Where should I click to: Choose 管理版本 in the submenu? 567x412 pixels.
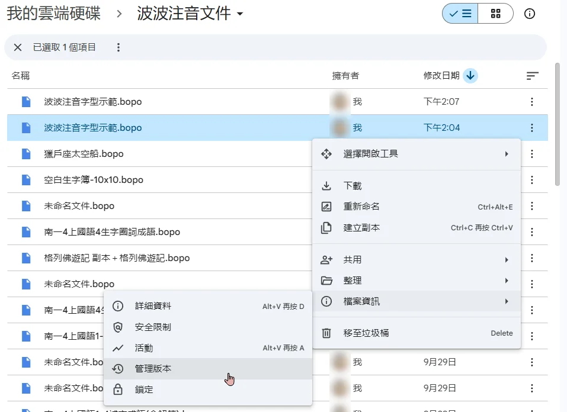point(208,369)
